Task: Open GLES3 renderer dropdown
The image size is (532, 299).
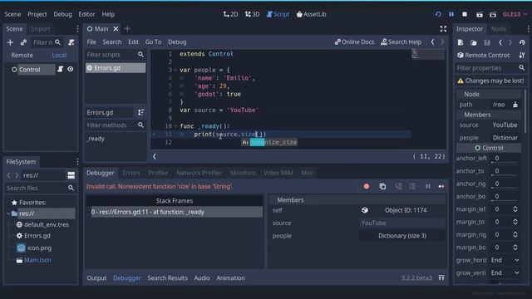Action: click(515, 14)
